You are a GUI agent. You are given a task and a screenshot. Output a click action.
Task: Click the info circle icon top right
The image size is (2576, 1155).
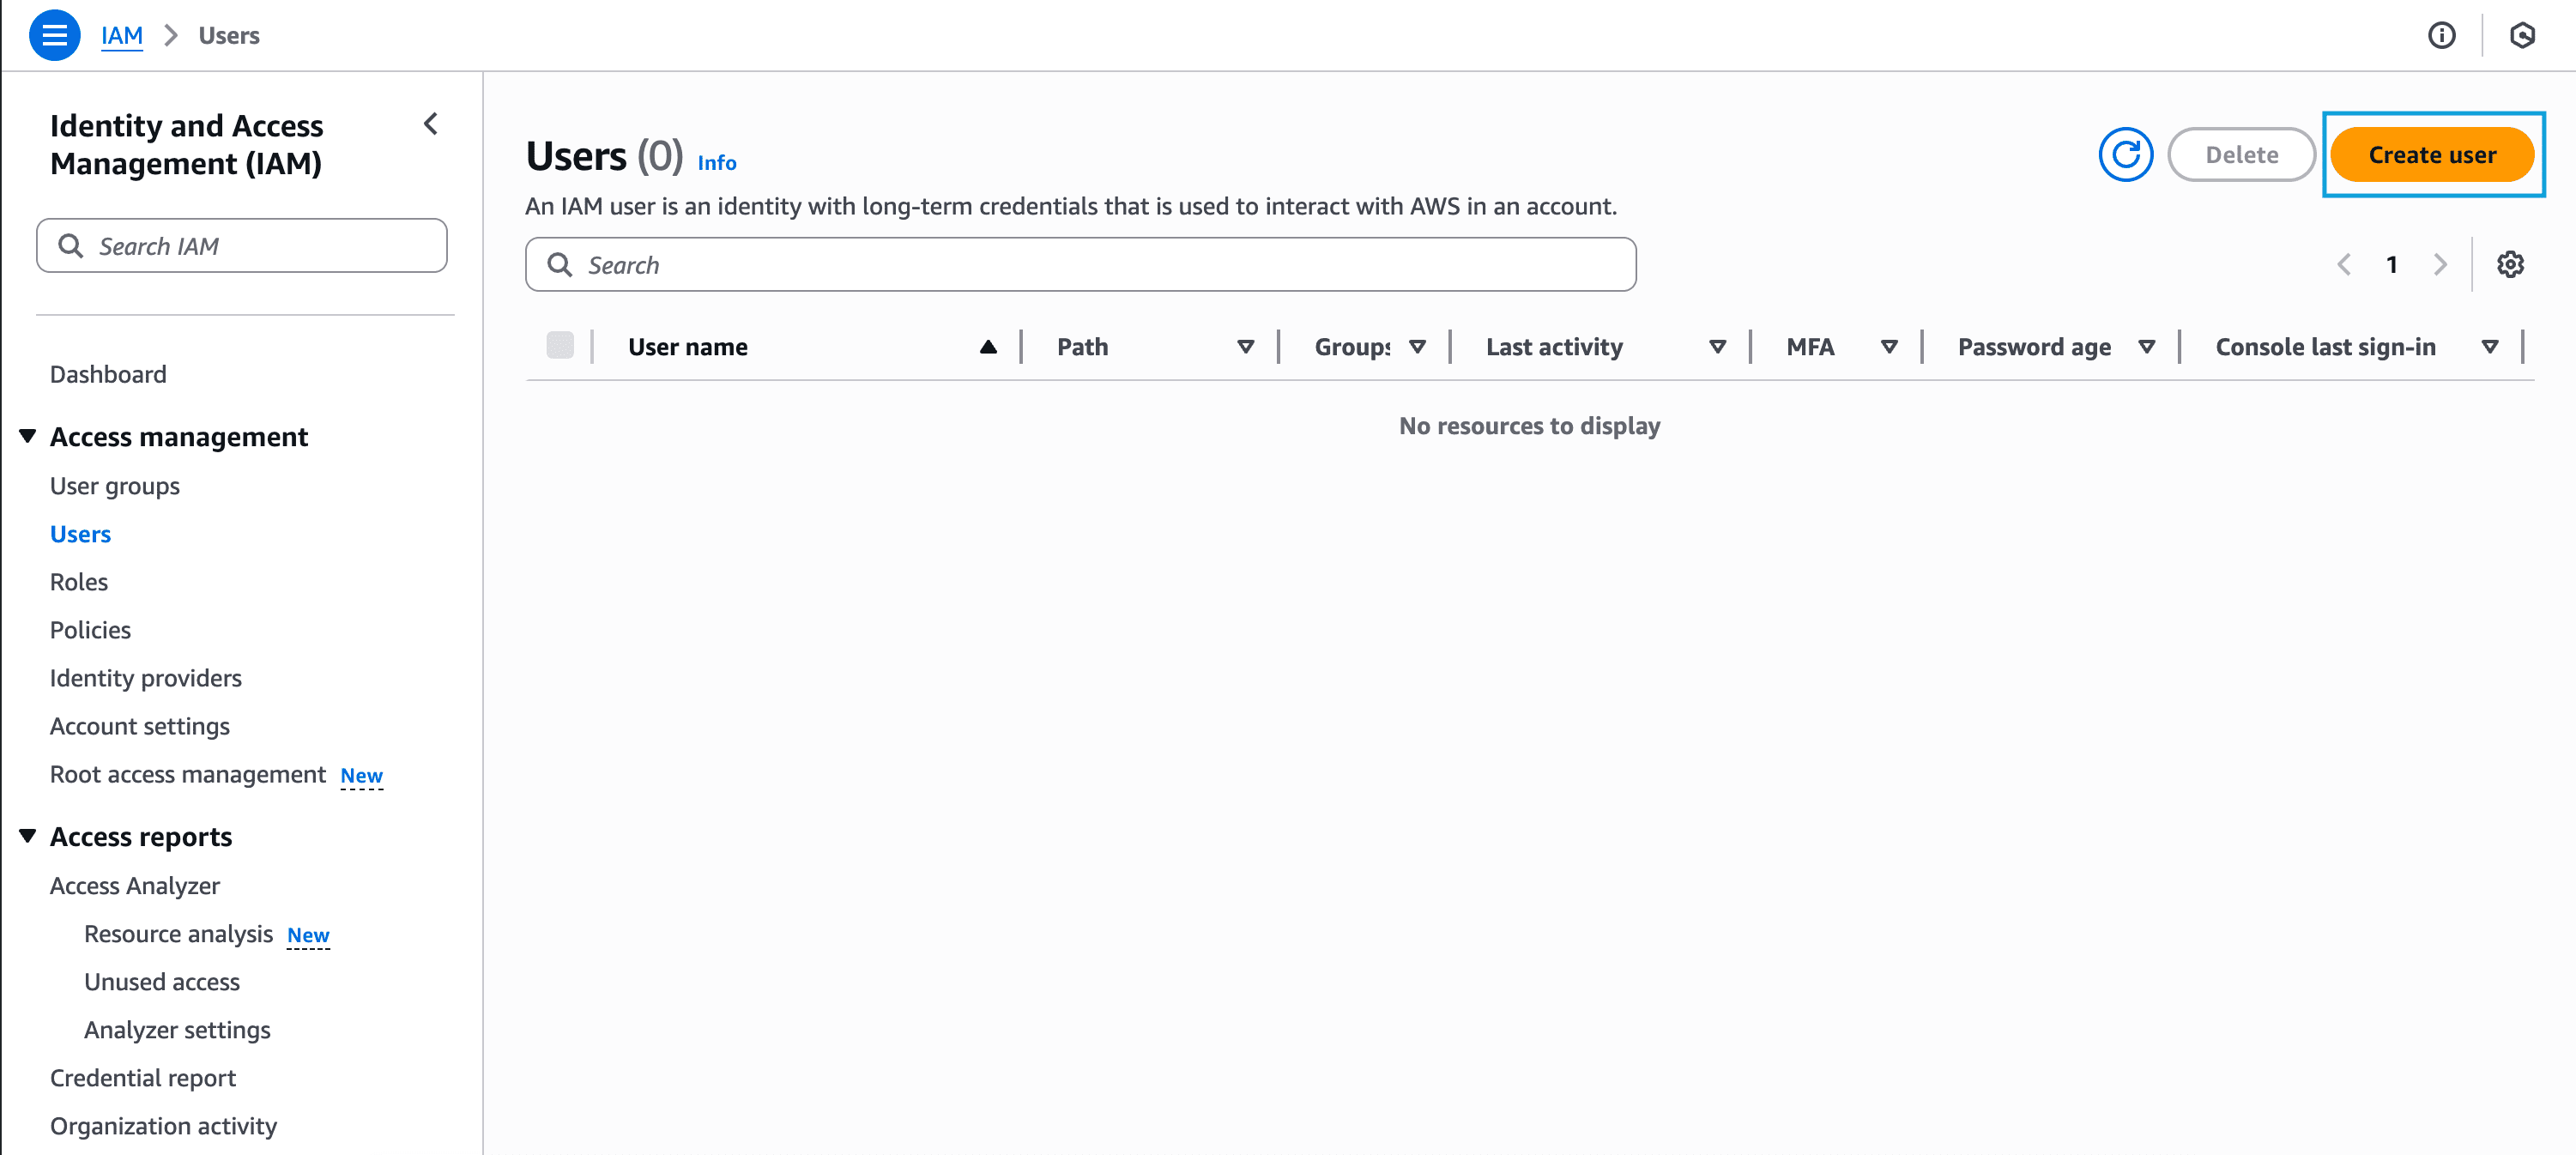tap(2441, 35)
